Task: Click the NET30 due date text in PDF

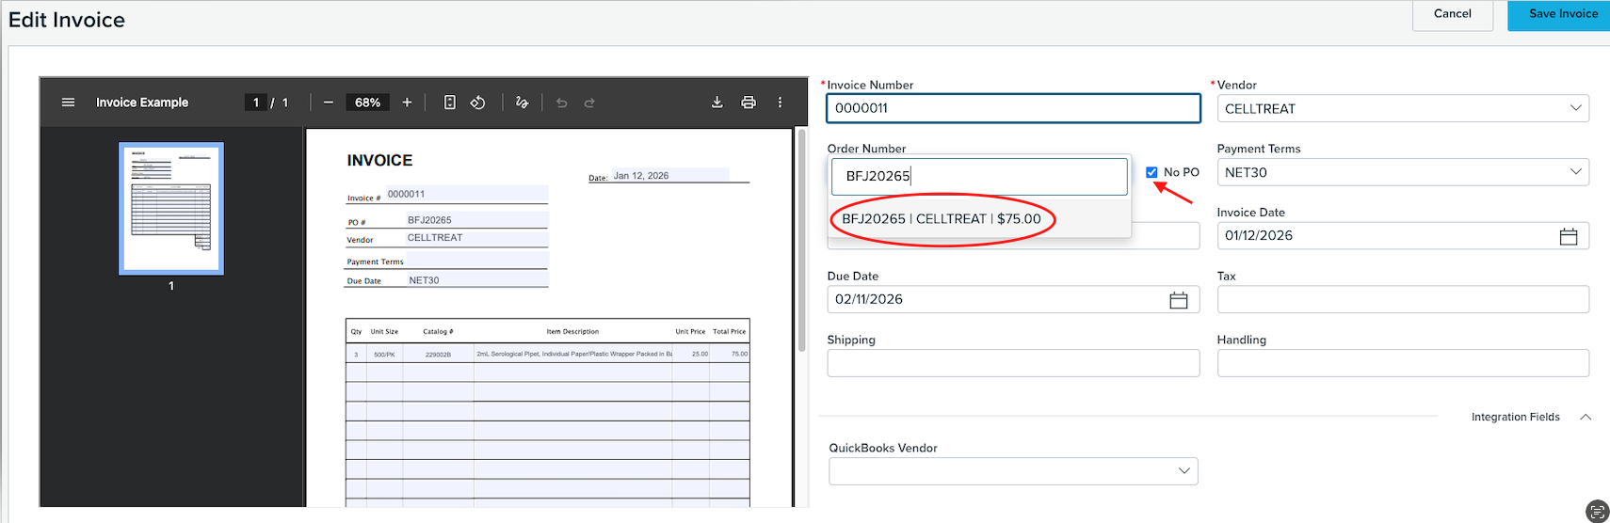Action: click(424, 280)
